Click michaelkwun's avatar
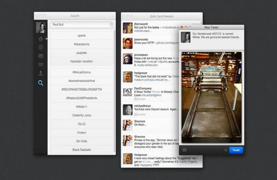The width and height of the screenshot is (277, 180). click(x=128, y=110)
